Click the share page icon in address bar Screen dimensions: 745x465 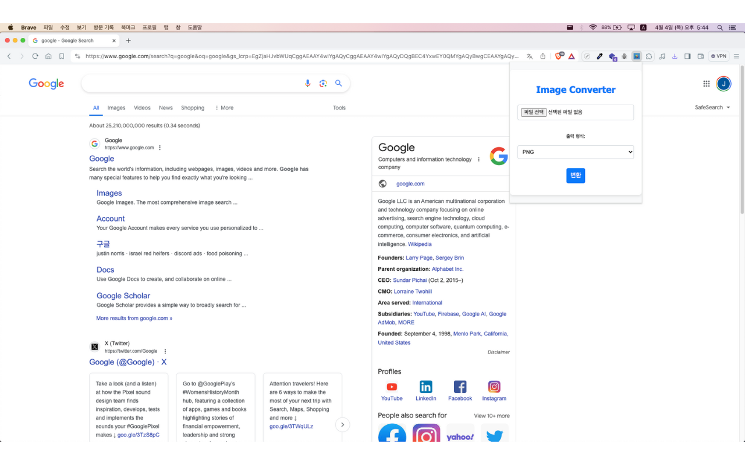coord(543,56)
